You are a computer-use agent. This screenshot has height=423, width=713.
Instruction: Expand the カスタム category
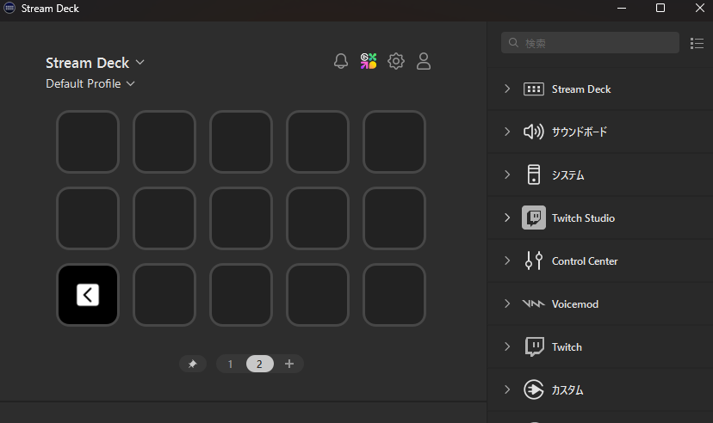pyautogui.click(x=507, y=390)
